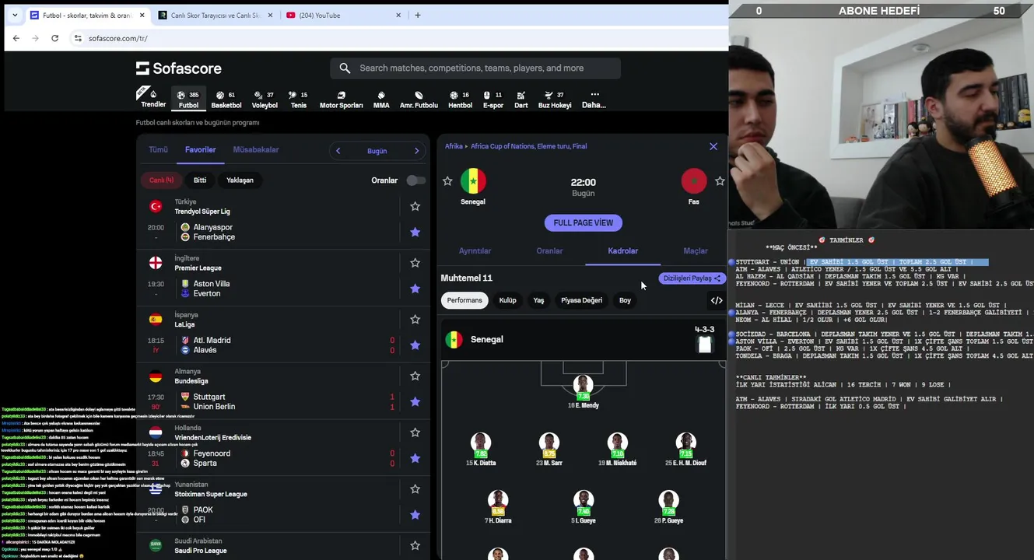Go back in browser history
Image resolution: width=1034 pixels, height=560 pixels.
coord(16,38)
